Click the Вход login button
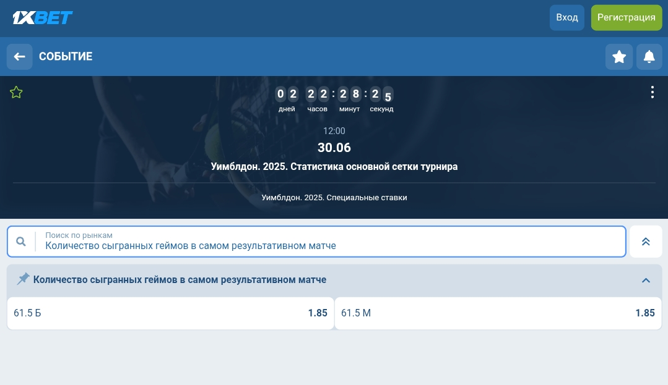This screenshot has width=668, height=385. 566,17
